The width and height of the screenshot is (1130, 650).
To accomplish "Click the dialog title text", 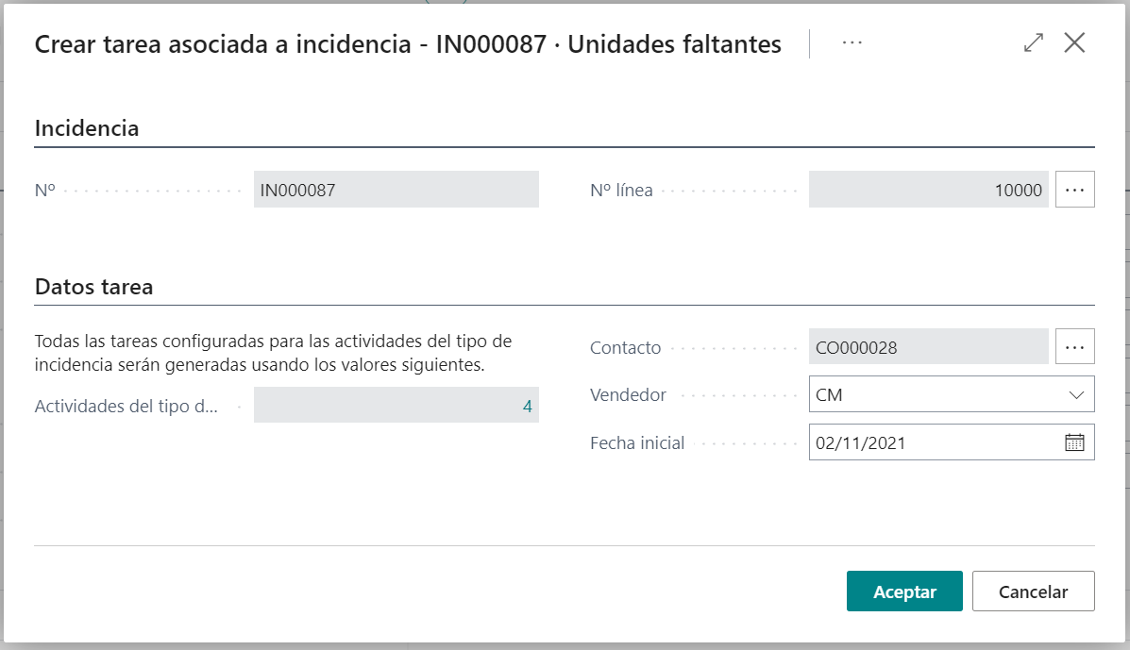I will (x=407, y=44).
